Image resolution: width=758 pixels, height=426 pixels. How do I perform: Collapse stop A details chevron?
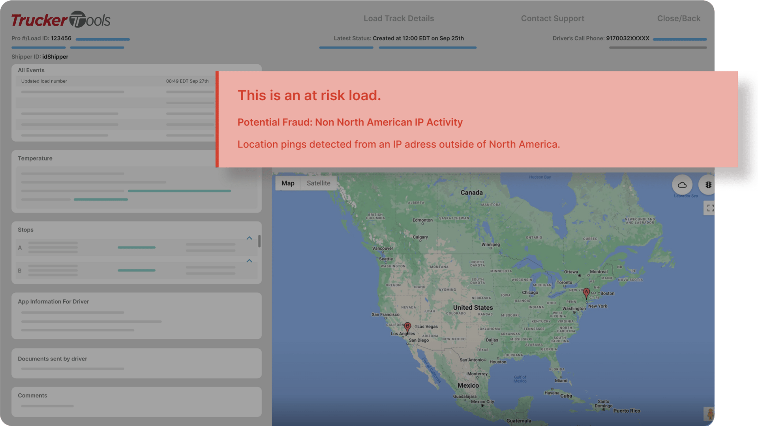pyautogui.click(x=249, y=238)
